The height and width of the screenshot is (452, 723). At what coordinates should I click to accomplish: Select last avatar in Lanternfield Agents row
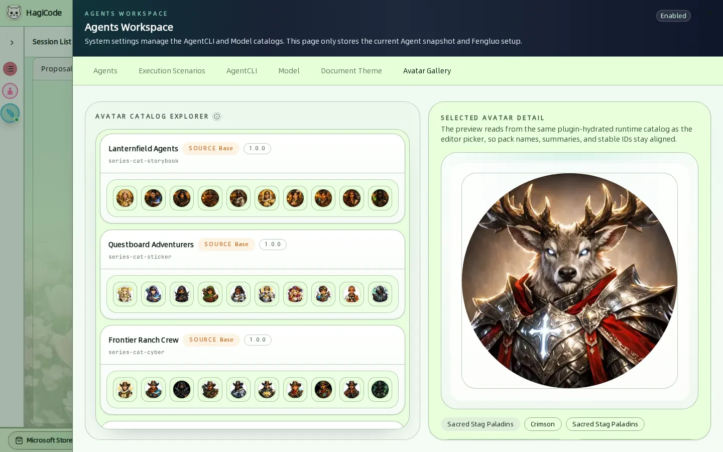[x=380, y=198]
